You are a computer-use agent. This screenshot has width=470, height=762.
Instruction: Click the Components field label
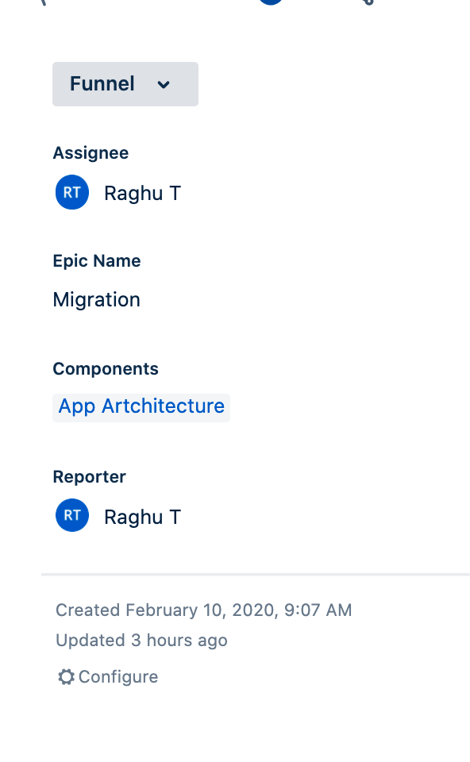click(x=106, y=369)
